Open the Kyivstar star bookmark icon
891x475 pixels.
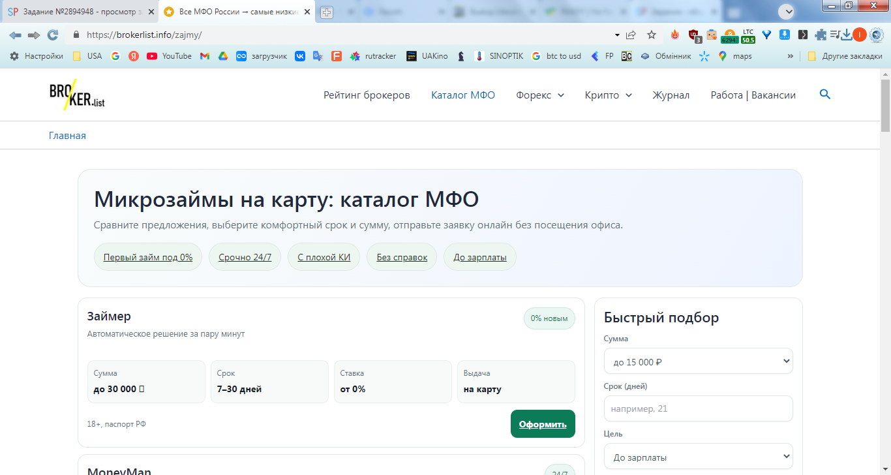click(704, 56)
